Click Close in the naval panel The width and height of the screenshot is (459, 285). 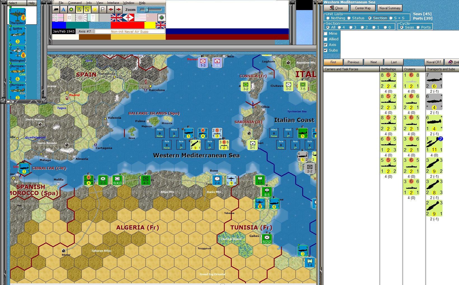[x=336, y=8]
